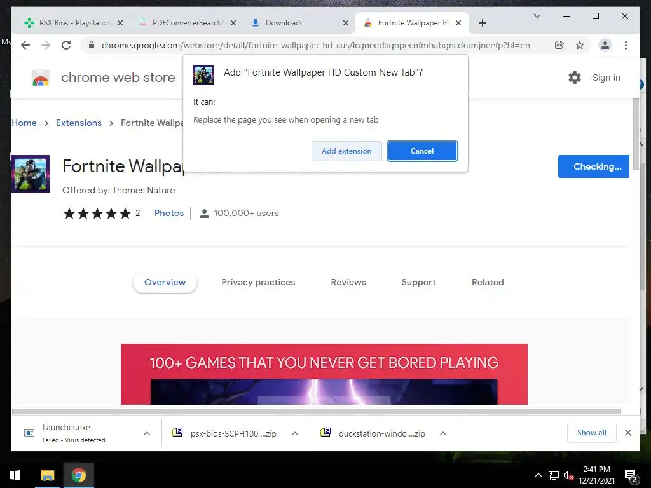651x488 pixels.
Task: Open the Reviews tab
Action: 348,283
